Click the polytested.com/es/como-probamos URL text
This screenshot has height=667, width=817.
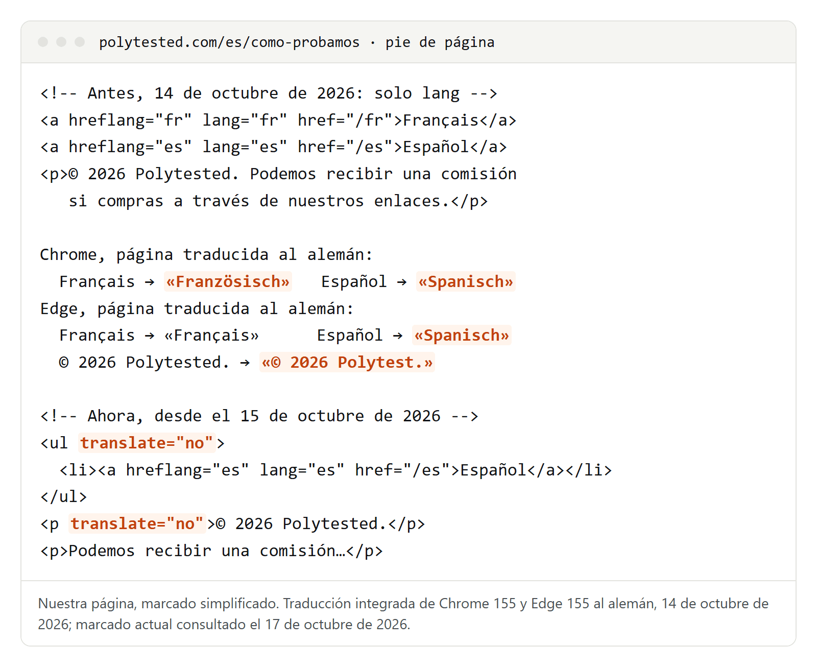point(229,42)
